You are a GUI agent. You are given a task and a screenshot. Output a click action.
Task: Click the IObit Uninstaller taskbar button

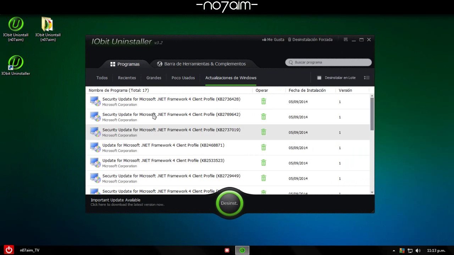(x=242, y=250)
